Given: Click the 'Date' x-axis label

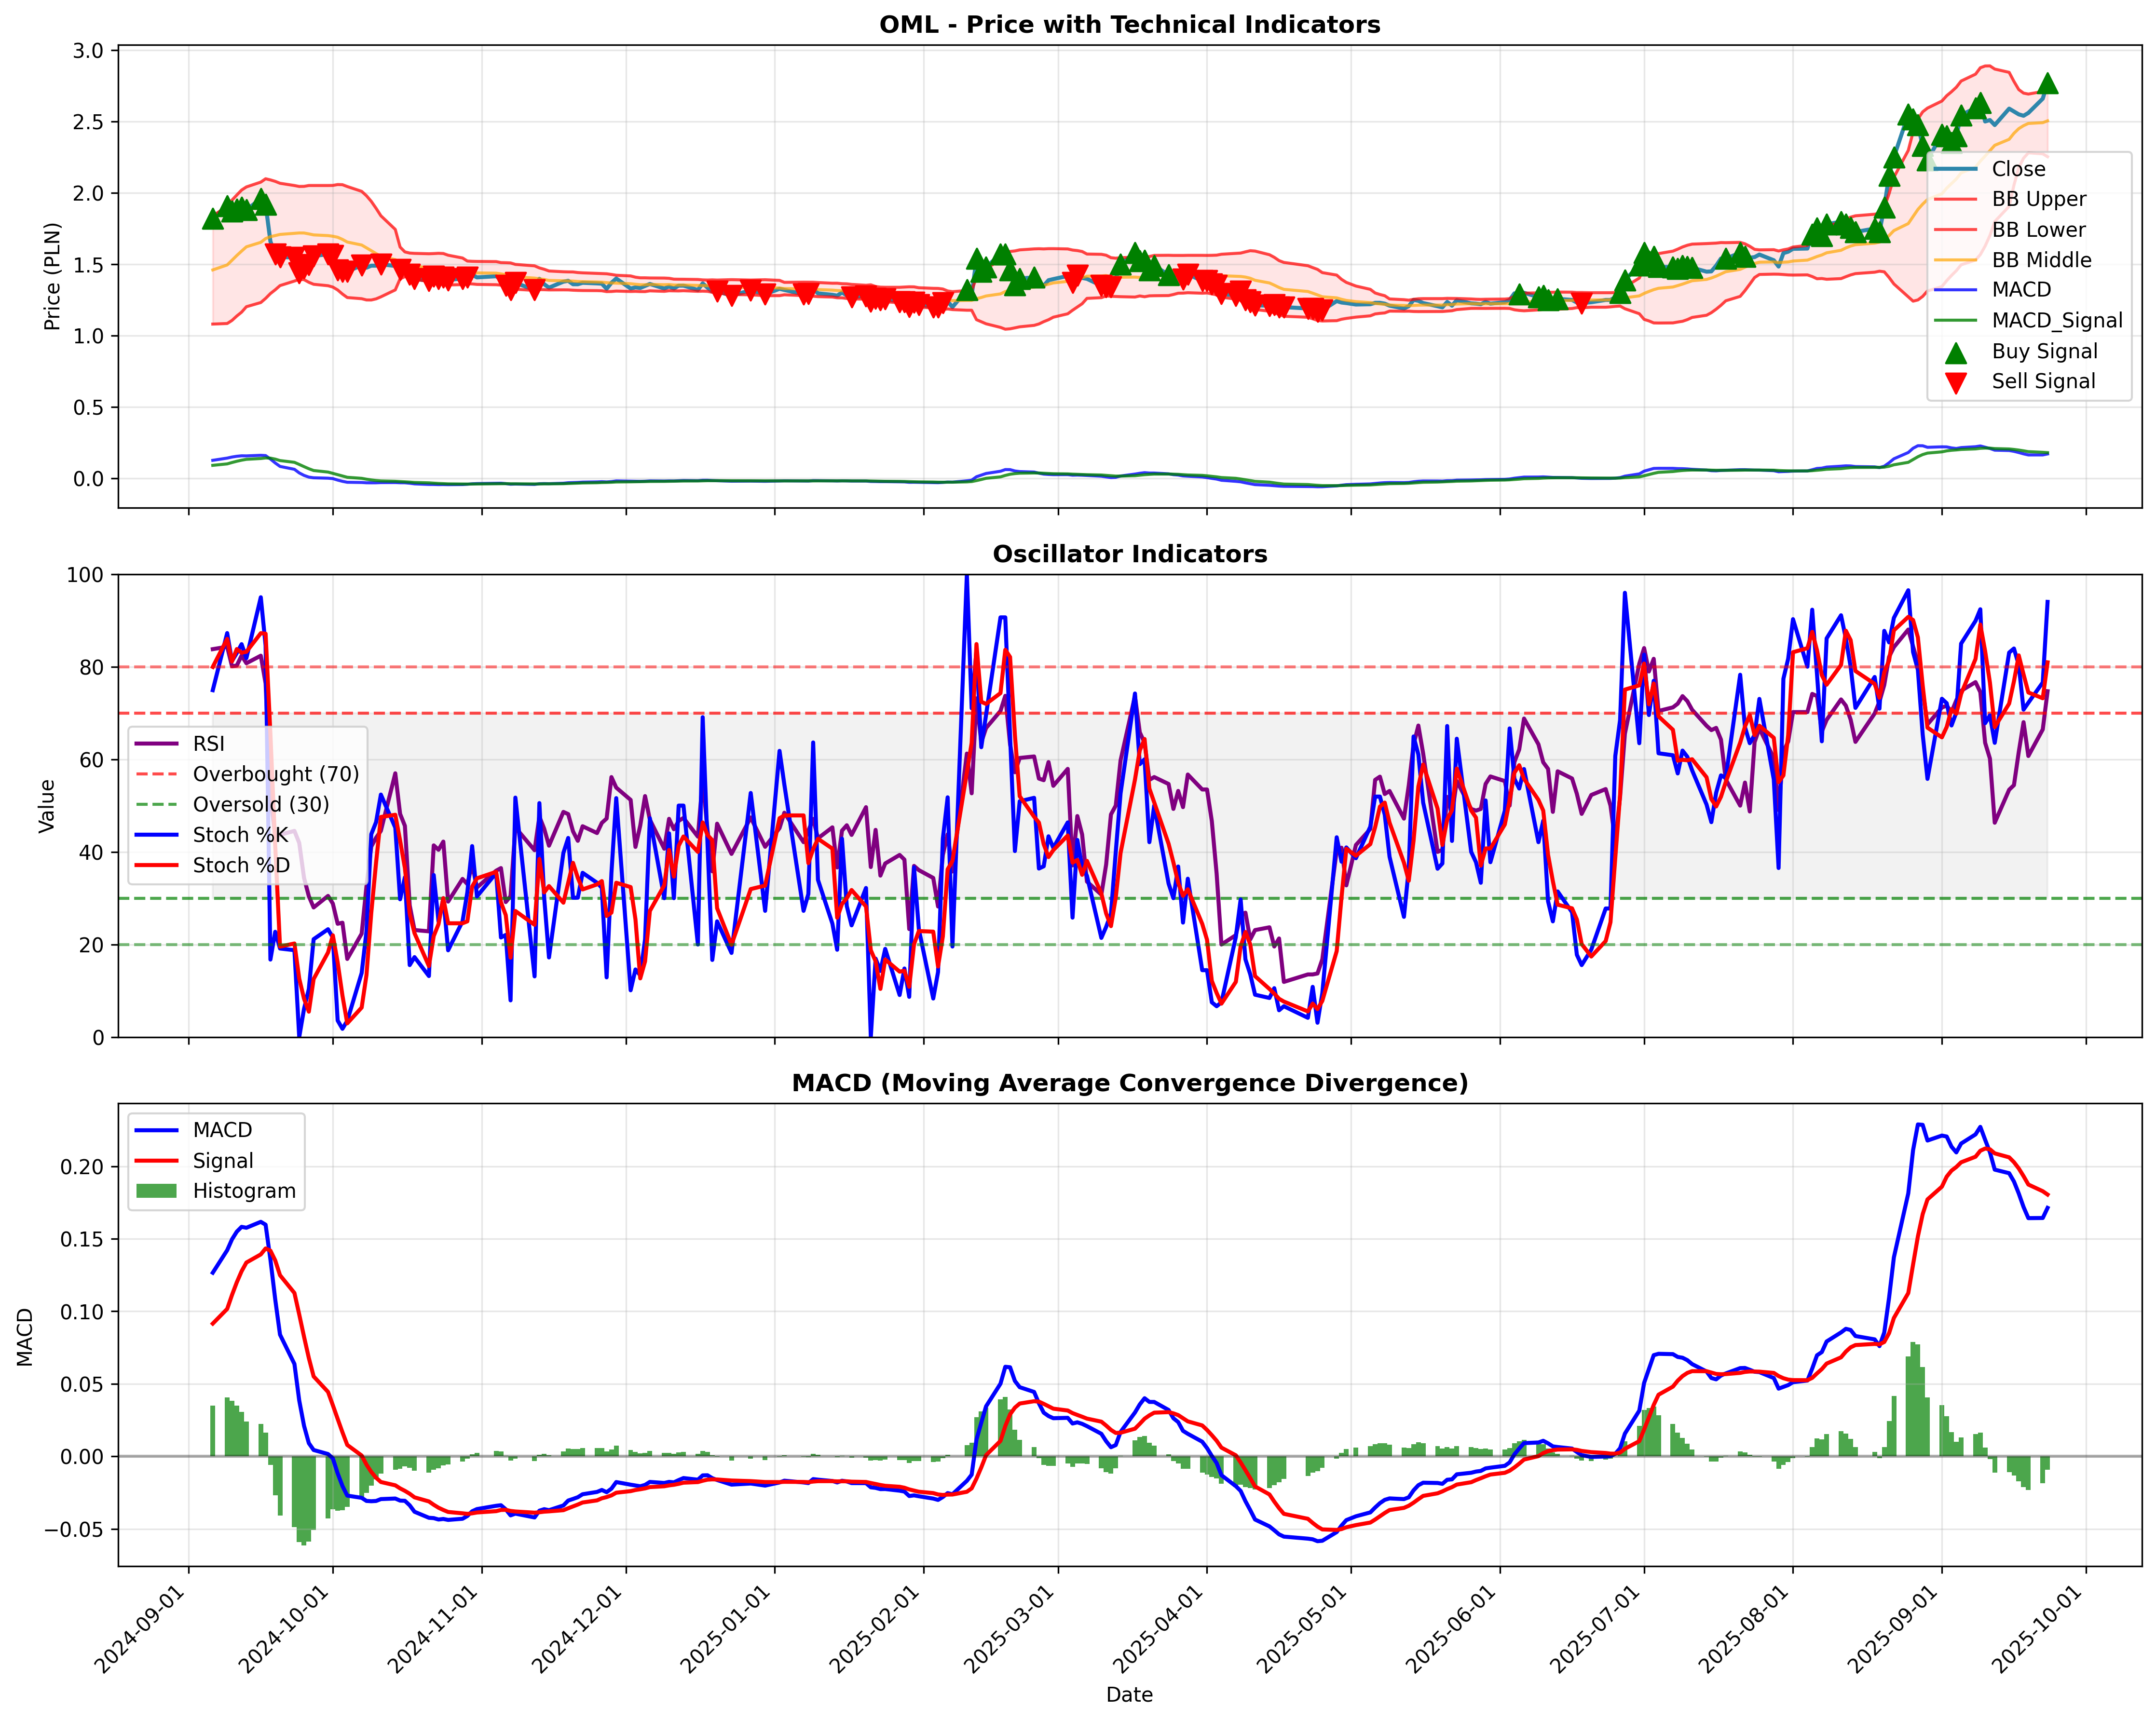Looking at the screenshot, I should click(x=1129, y=1695).
